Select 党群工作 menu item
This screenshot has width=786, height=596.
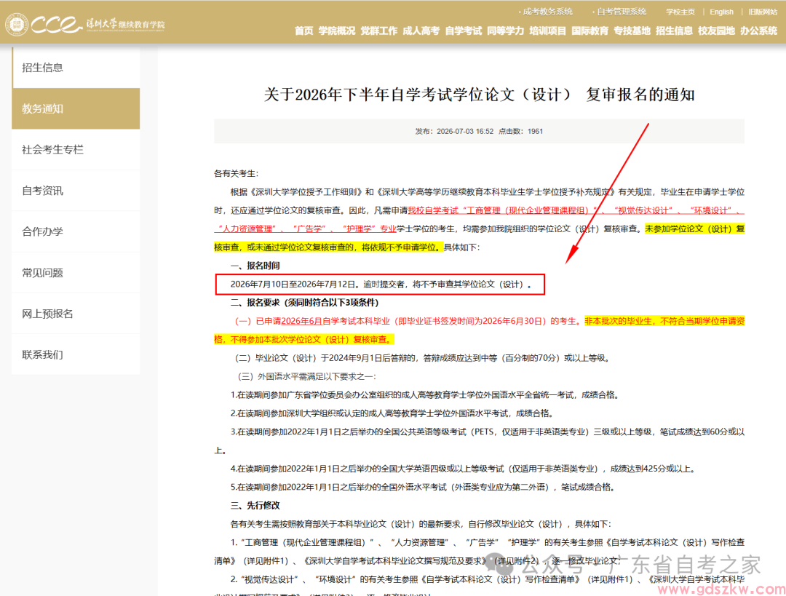(x=379, y=31)
